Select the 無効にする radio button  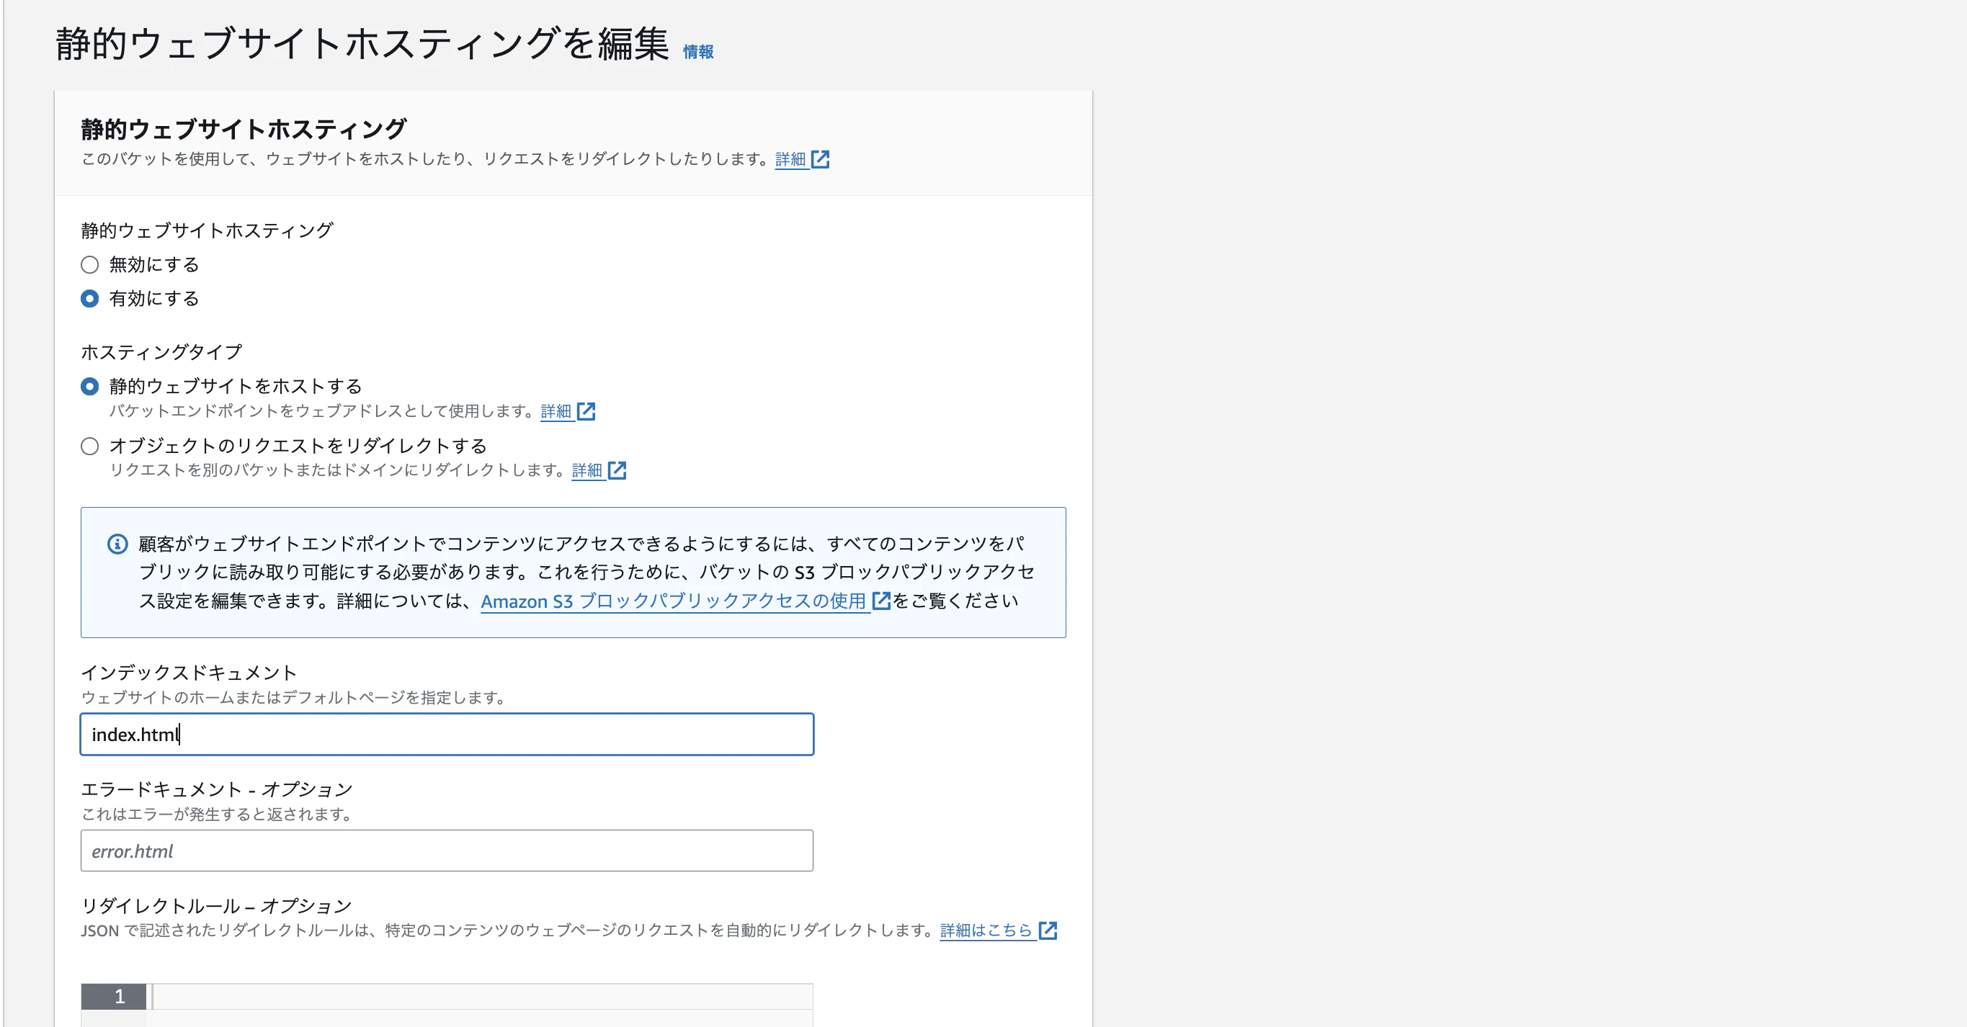pyautogui.click(x=89, y=265)
